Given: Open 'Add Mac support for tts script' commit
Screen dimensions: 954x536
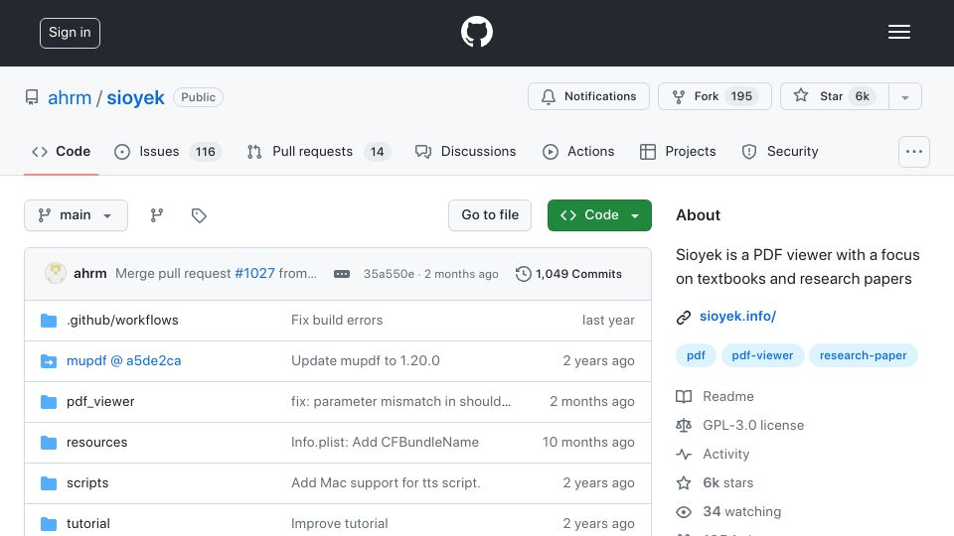Looking at the screenshot, I should point(386,483).
